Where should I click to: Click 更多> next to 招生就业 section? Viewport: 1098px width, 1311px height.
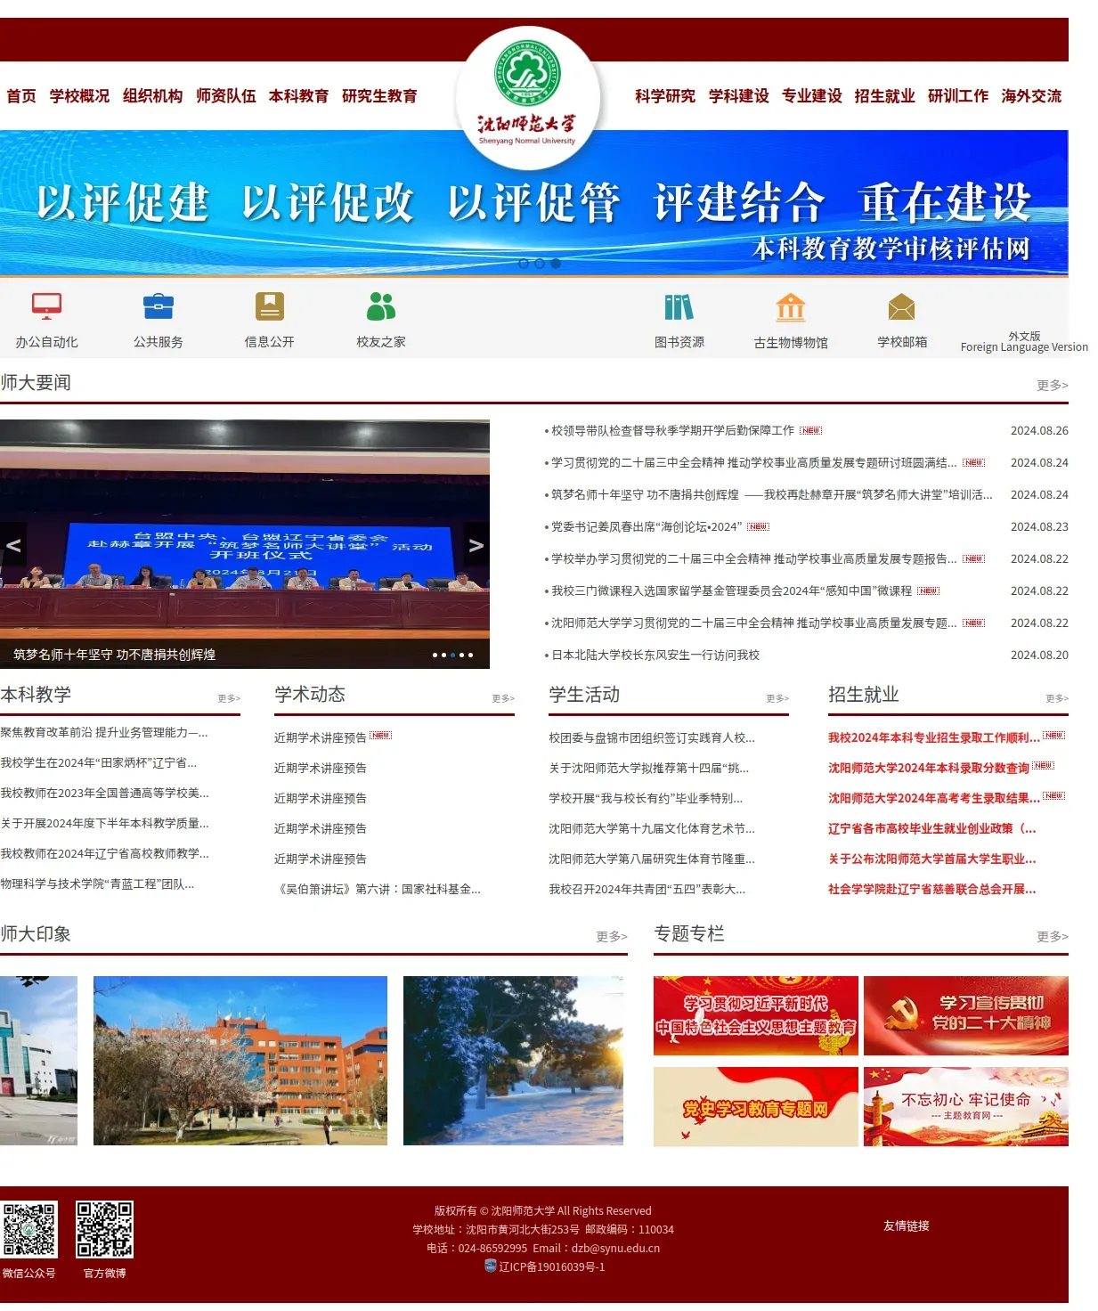click(1057, 698)
